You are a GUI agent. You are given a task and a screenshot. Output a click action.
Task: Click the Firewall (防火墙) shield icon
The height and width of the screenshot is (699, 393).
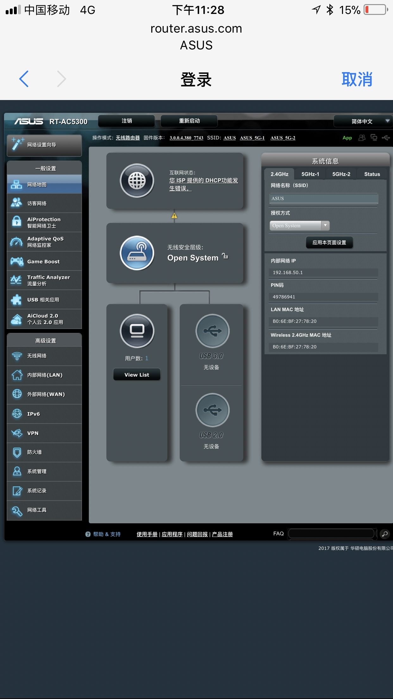click(x=17, y=452)
